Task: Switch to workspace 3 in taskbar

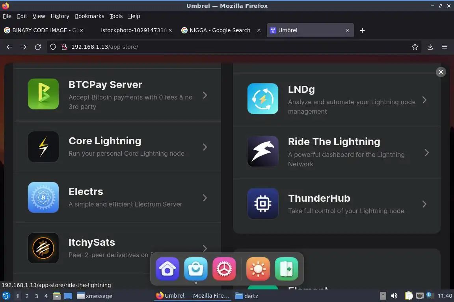Action: click(37, 296)
